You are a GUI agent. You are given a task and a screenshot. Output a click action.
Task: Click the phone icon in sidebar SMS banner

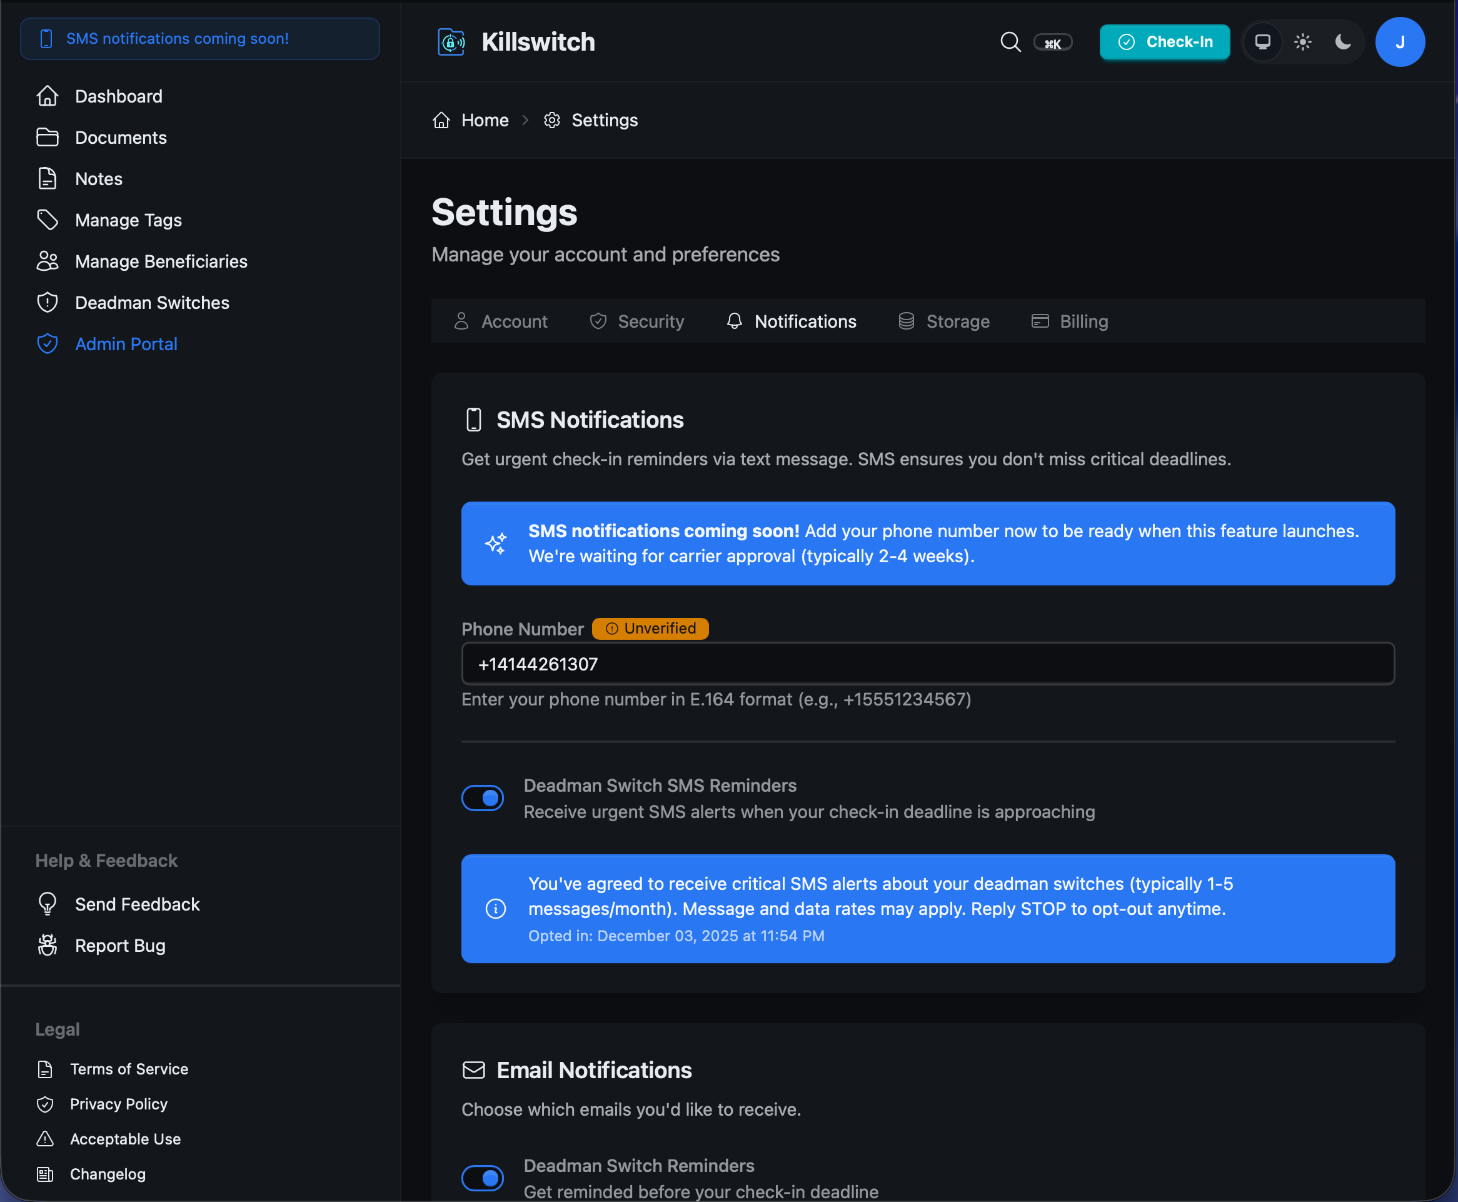[x=46, y=39]
